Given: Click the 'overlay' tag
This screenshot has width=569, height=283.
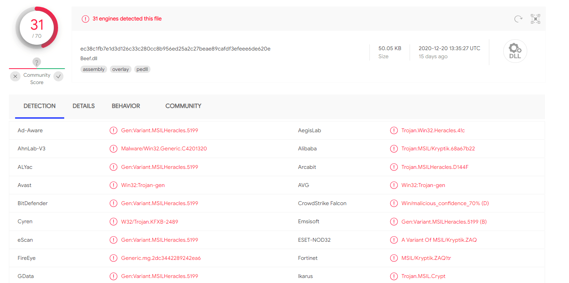Looking at the screenshot, I should [120, 69].
